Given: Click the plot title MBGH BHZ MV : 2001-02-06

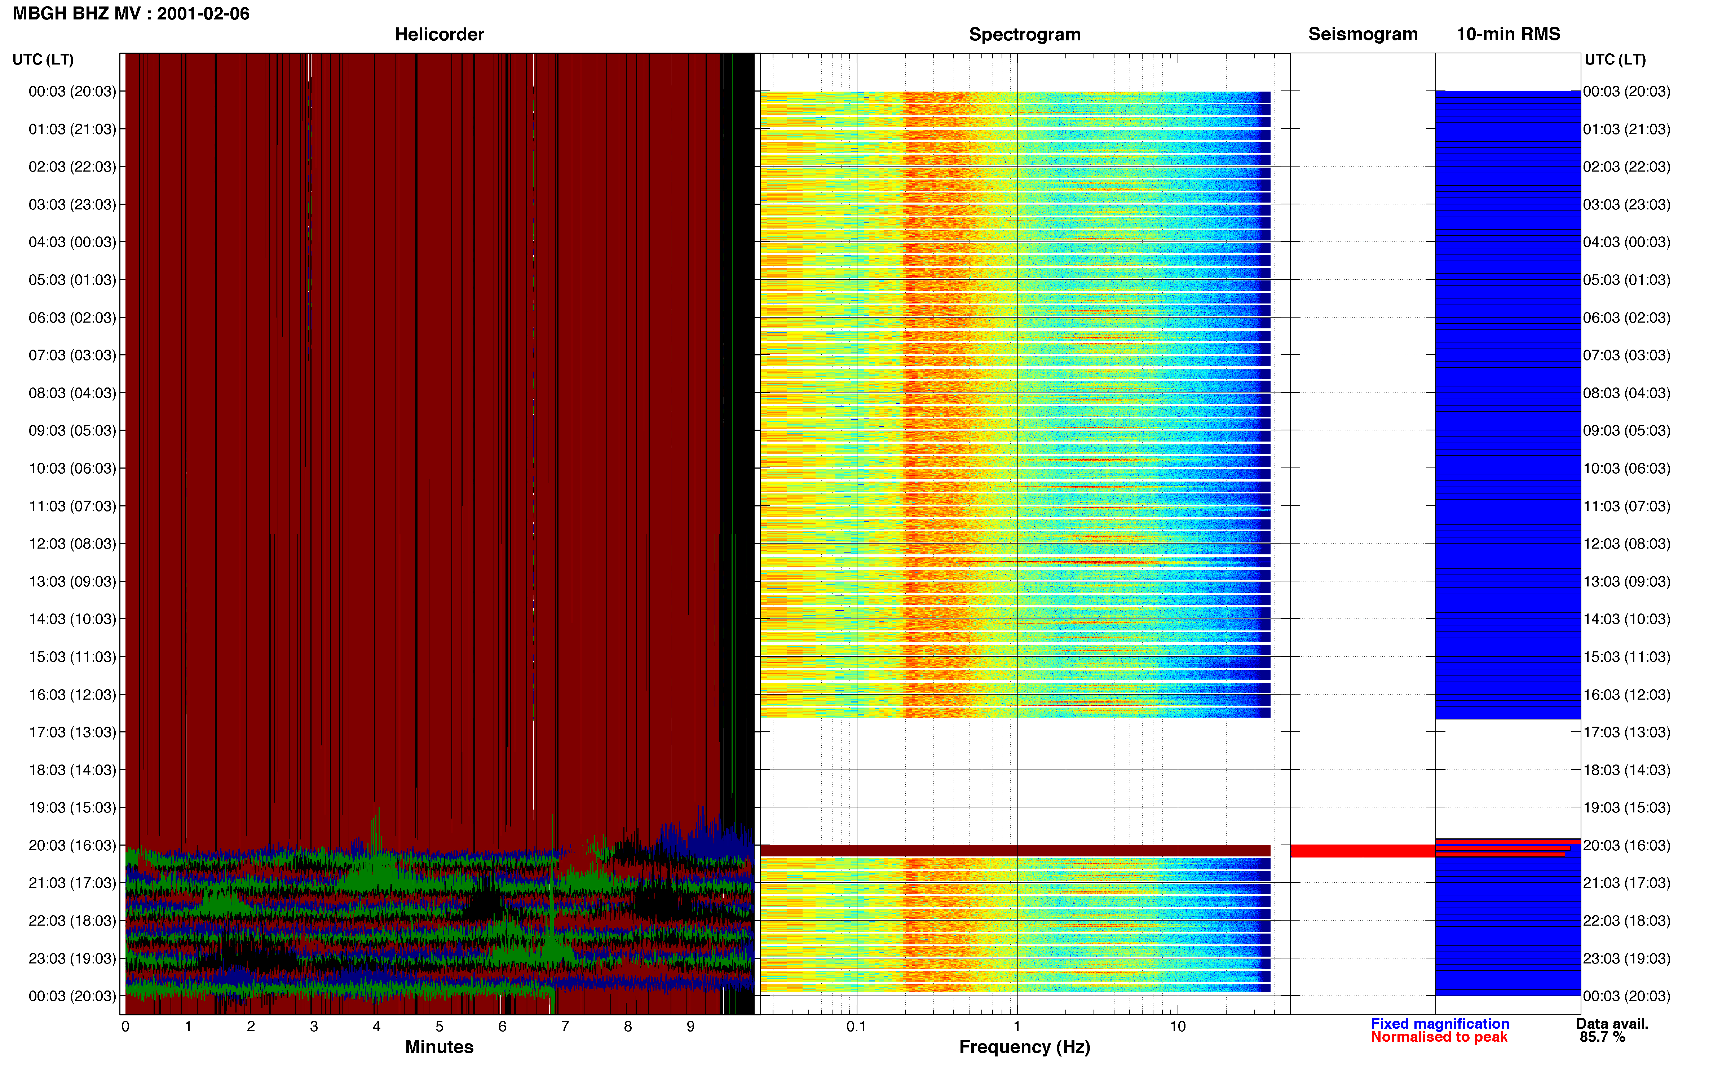Looking at the screenshot, I should coord(131,13).
